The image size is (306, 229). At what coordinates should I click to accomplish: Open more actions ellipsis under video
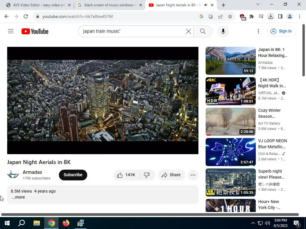(x=193, y=175)
